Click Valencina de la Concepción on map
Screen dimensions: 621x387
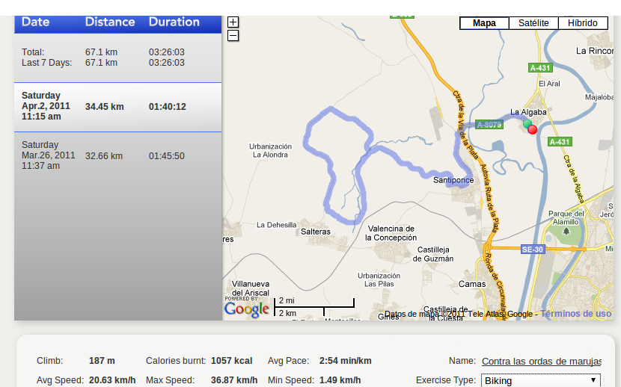pos(391,233)
